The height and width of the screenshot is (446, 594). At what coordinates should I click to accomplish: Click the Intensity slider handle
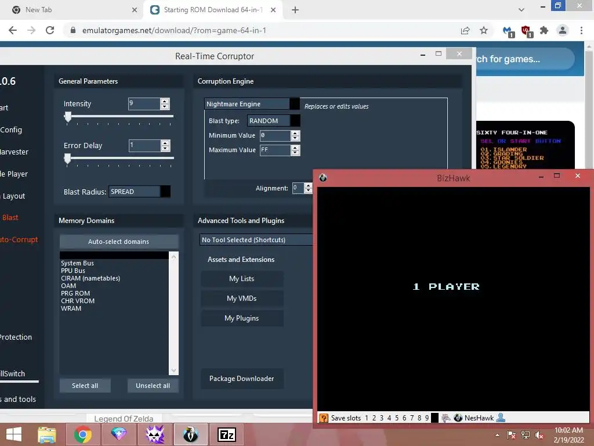pos(68,117)
